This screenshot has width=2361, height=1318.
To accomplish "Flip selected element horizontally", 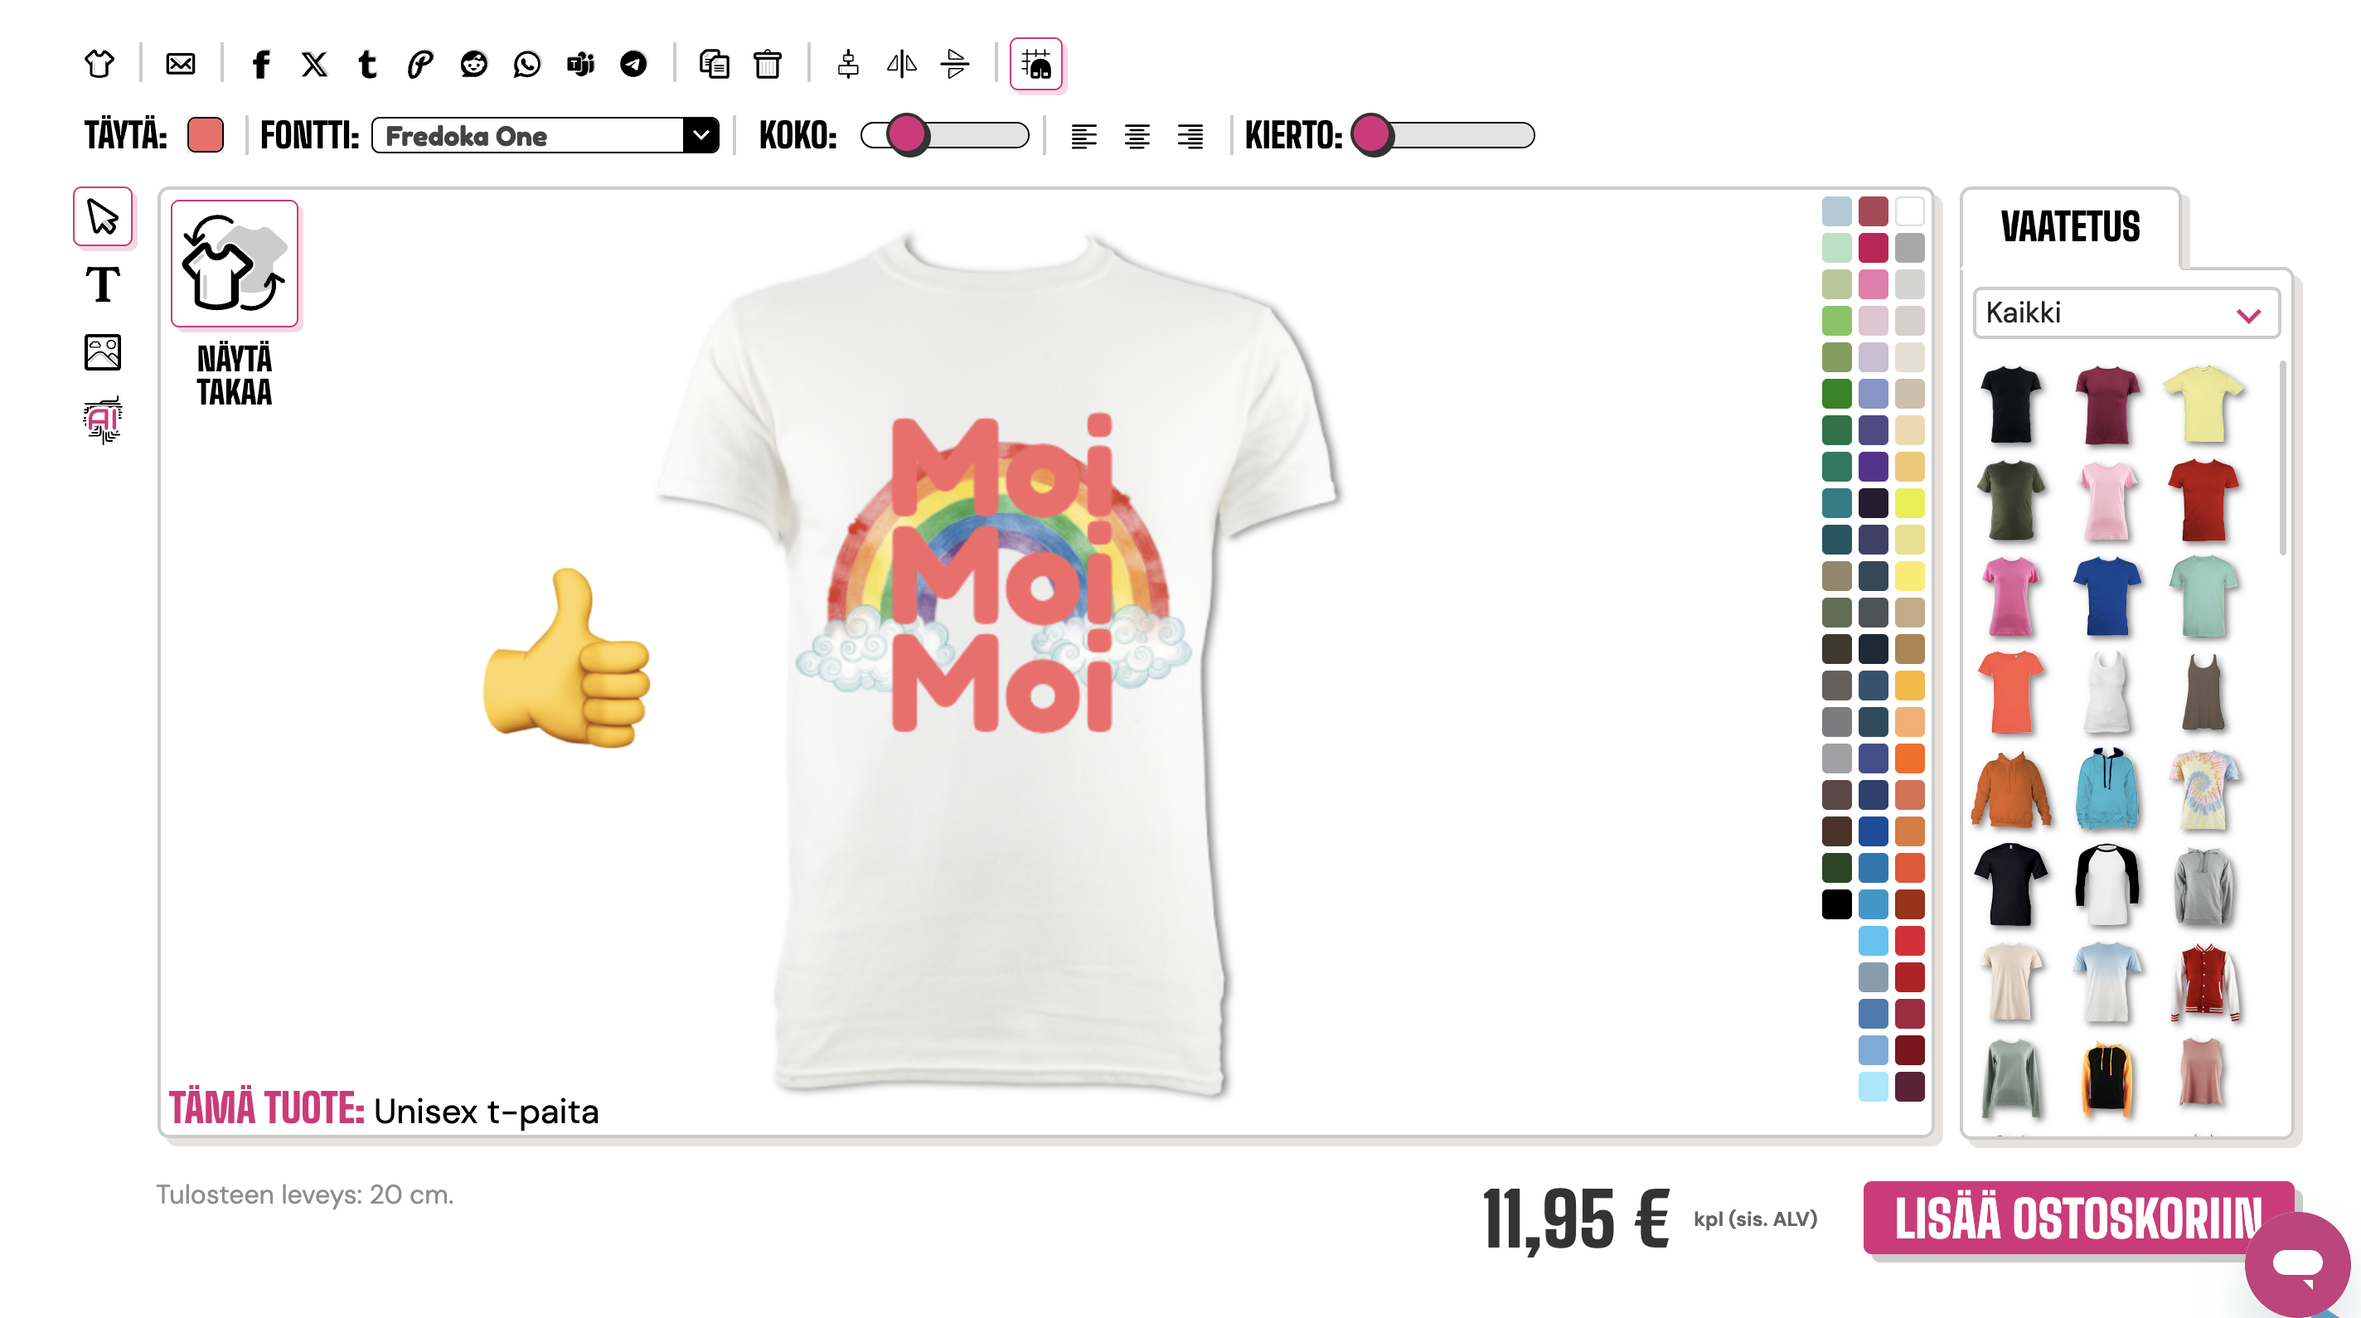I will point(902,64).
